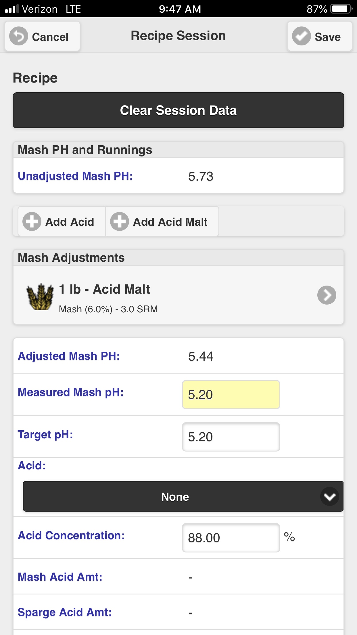
Task: Select the Measured Mash pH field
Action: point(231,395)
